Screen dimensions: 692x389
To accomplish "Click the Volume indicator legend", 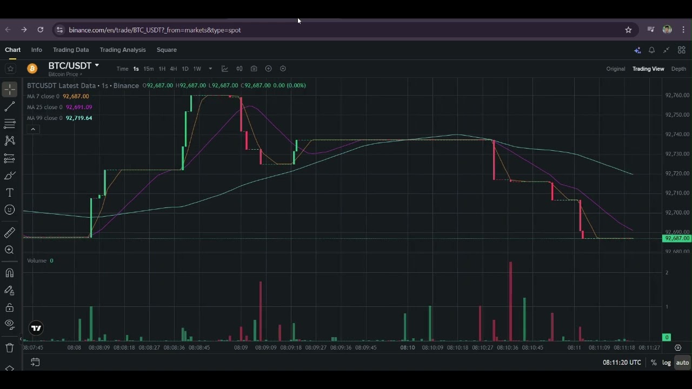I will coord(40,260).
